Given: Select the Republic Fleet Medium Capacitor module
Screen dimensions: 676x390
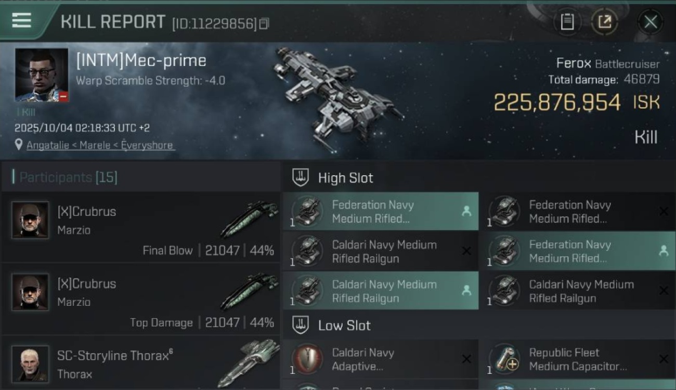Looking at the screenshot, I should pos(577,359).
